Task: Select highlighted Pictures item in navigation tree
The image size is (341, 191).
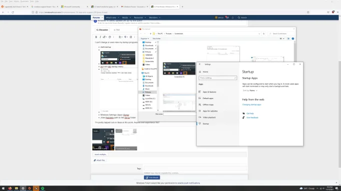Action: 148,92
